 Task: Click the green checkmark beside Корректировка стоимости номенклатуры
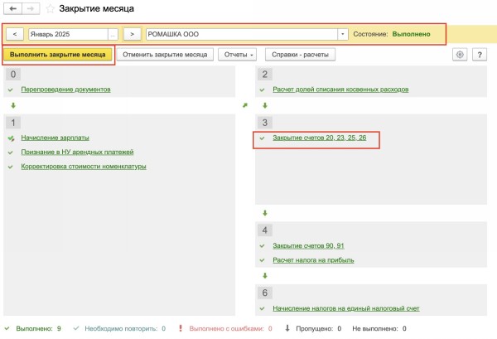pyautogui.click(x=12, y=166)
